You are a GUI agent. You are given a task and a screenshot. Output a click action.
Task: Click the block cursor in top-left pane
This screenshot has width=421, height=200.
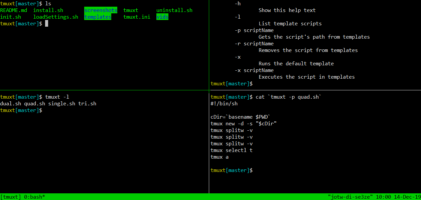coord(47,24)
